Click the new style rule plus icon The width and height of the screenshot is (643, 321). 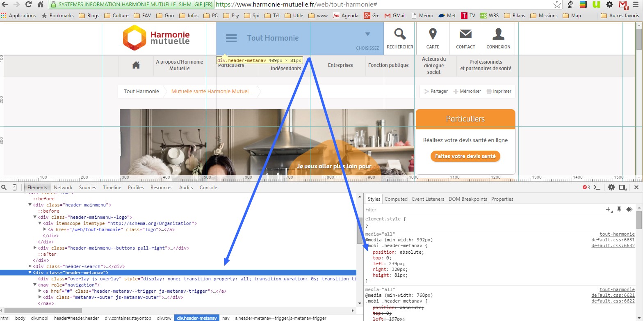609,210
